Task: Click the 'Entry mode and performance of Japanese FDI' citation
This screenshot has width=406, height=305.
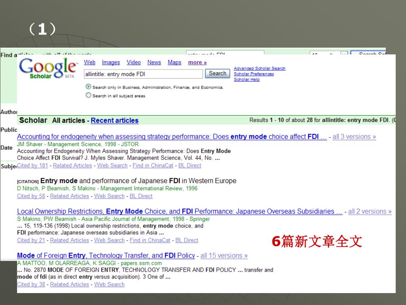Action: (138, 181)
